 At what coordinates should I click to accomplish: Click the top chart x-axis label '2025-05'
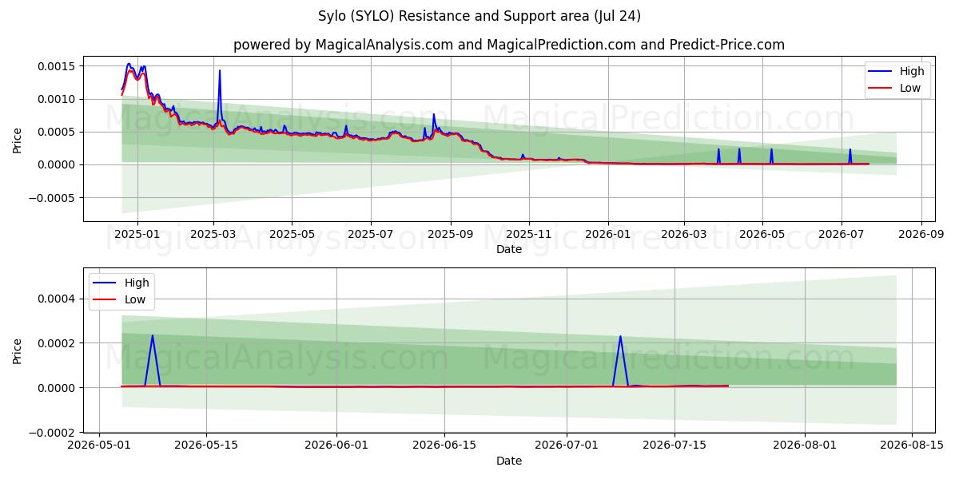(x=292, y=235)
